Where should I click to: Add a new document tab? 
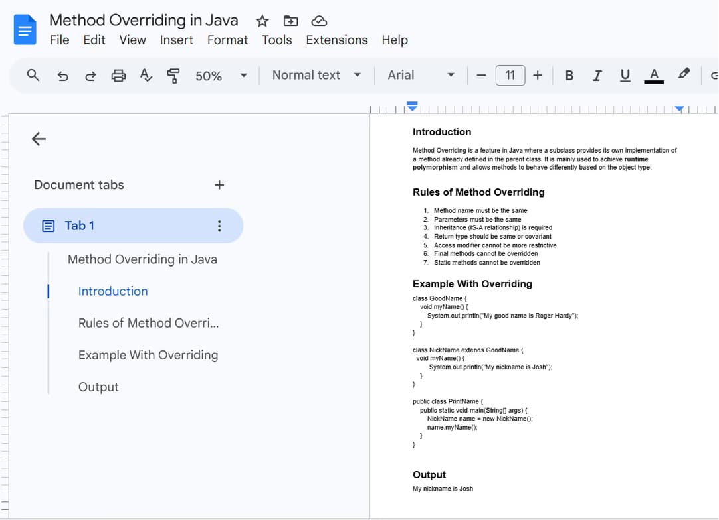[219, 185]
